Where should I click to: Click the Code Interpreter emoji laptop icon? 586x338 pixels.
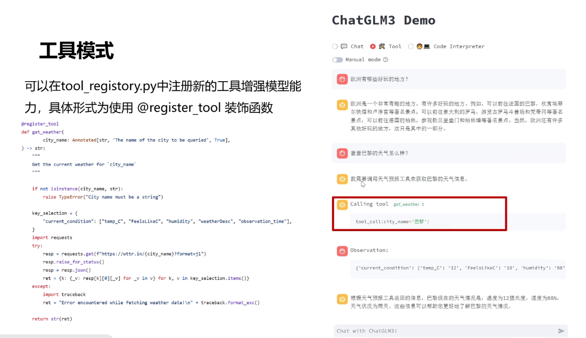[423, 47]
